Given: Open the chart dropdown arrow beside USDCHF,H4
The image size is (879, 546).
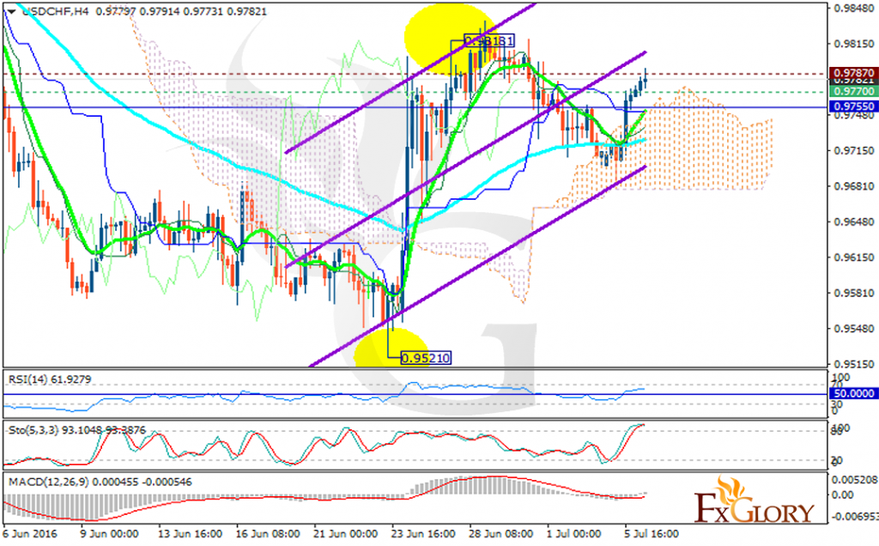Looking at the screenshot, I should [x=12, y=12].
